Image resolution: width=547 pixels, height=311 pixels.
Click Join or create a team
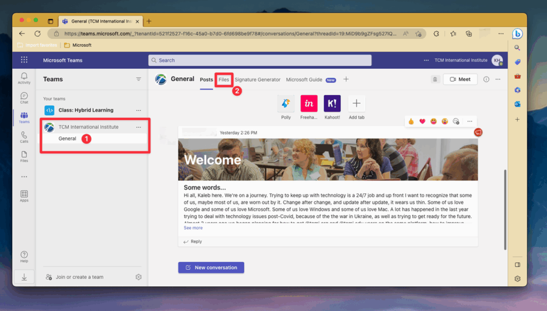[80, 277]
